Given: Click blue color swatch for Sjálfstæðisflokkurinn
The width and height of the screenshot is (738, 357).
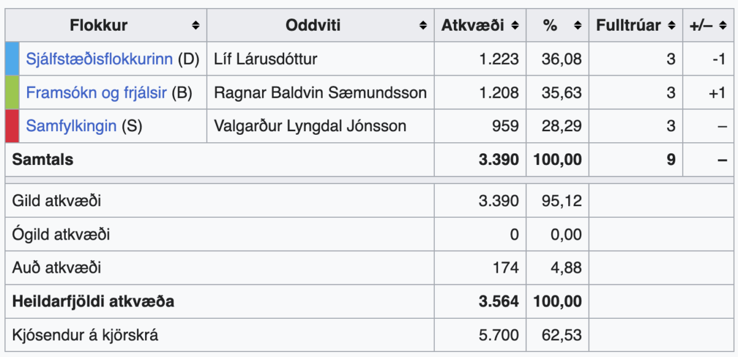Looking at the screenshot, I should 12,59.
